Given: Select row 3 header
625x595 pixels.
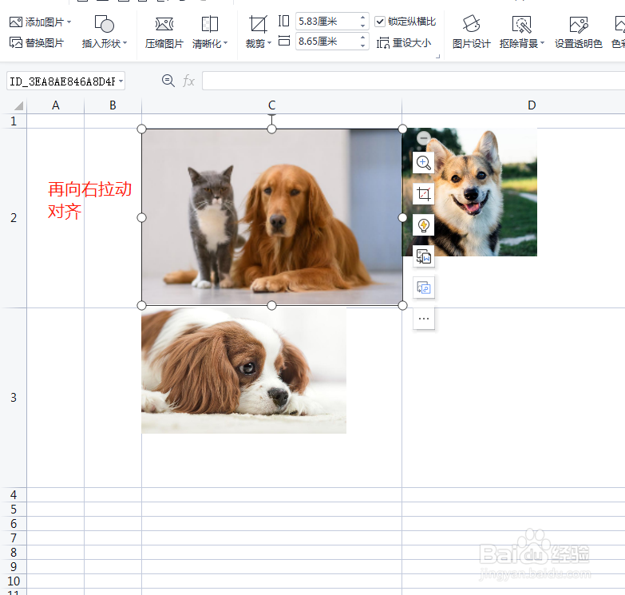Looking at the screenshot, I should (14, 398).
